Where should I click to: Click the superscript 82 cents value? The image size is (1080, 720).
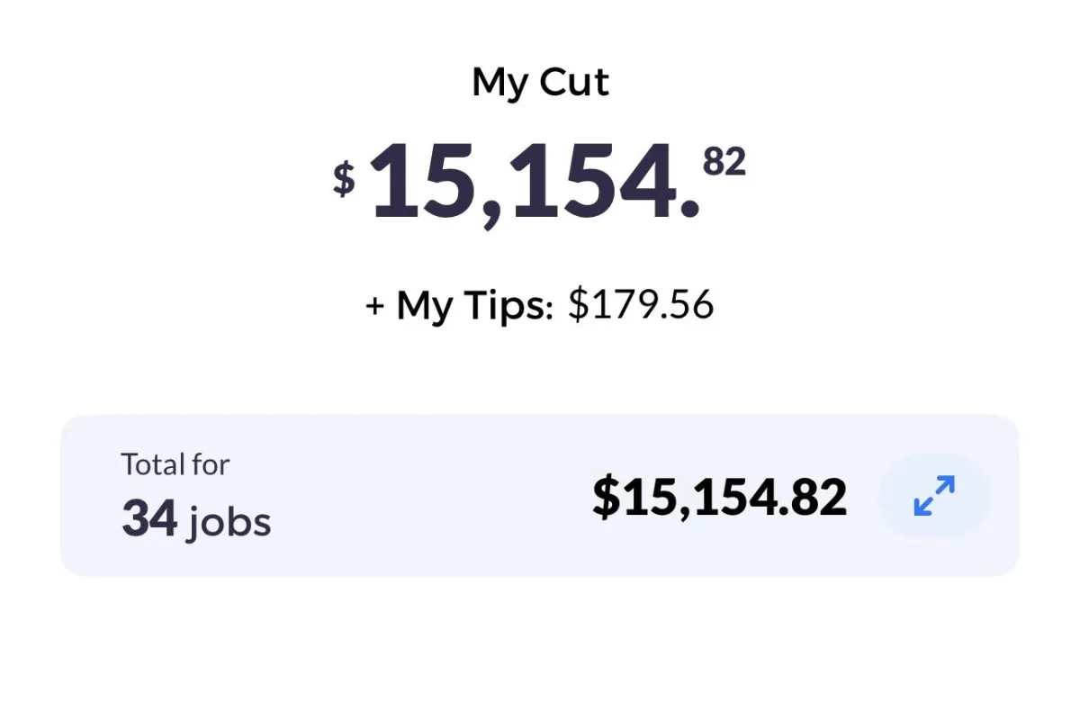pyautogui.click(x=724, y=162)
